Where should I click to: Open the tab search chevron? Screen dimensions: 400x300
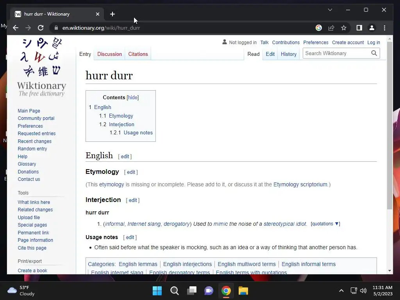click(330, 10)
